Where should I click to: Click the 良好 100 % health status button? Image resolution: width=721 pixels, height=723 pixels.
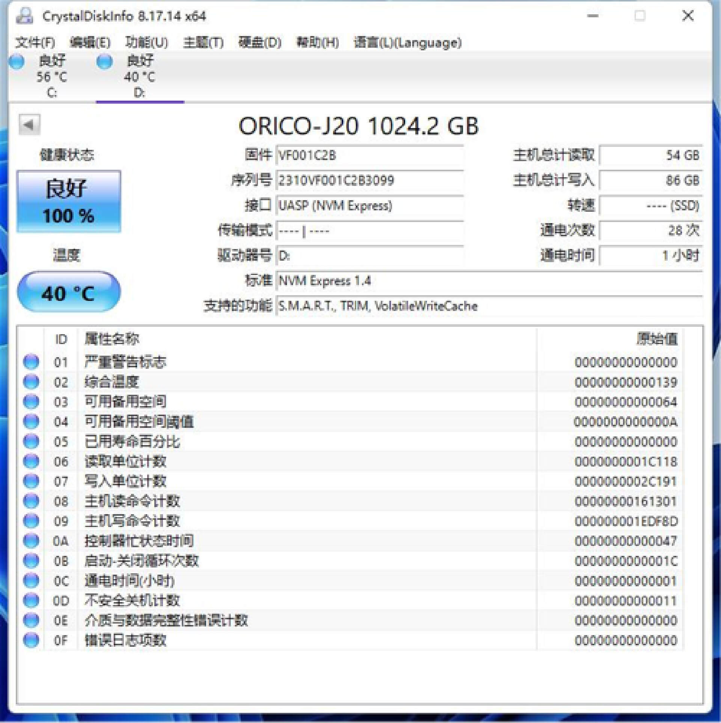click(x=69, y=201)
